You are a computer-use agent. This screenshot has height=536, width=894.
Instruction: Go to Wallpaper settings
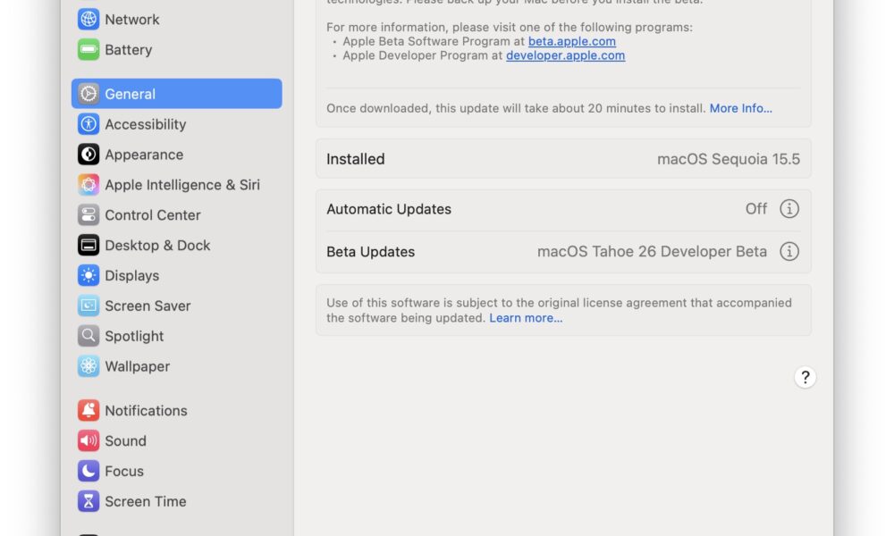pyautogui.click(x=177, y=366)
